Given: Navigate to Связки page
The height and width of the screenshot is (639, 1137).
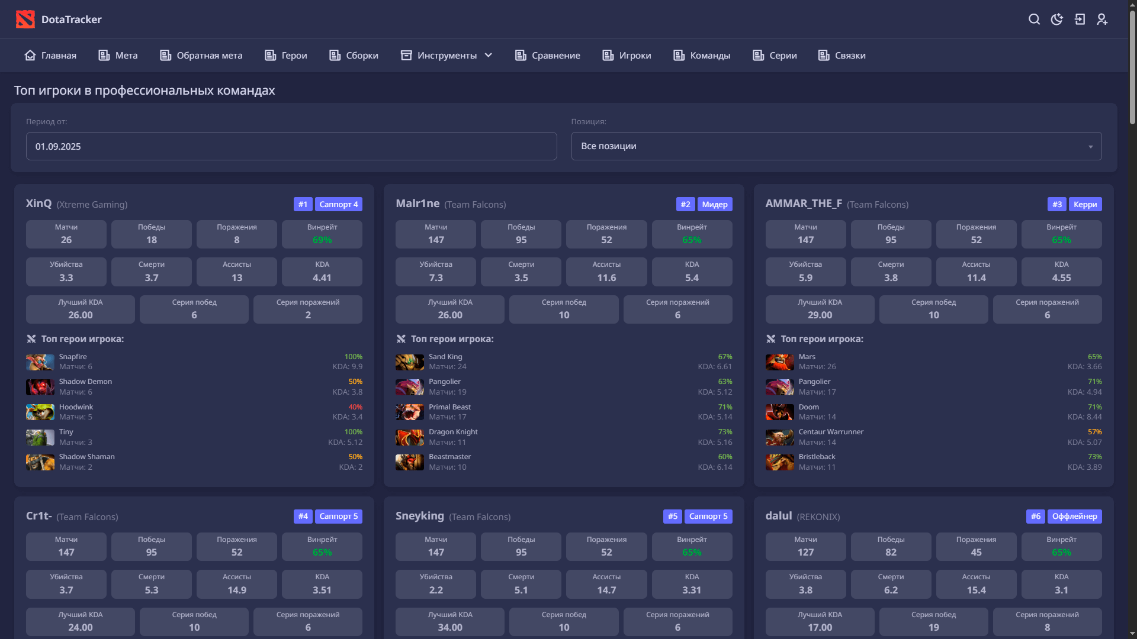Looking at the screenshot, I should pos(841,55).
